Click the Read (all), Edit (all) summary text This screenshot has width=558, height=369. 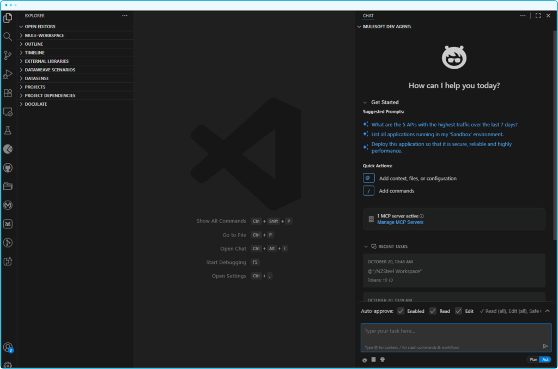pyautogui.click(x=510, y=311)
